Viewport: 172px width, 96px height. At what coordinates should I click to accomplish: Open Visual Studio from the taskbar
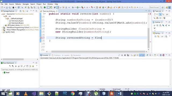point(34,94)
